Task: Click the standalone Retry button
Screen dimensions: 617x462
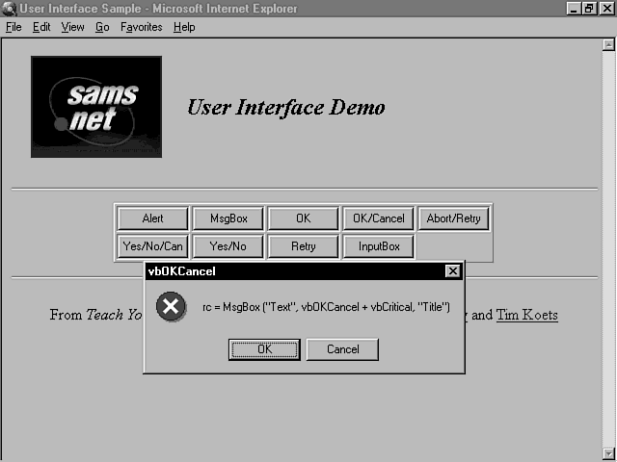Action: coord(303,246)
